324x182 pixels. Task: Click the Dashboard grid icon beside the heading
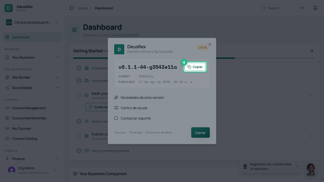pyautogui.click(x=74, y=30)
